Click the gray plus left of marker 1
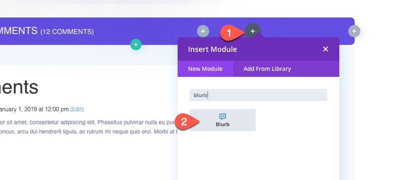 203,31
